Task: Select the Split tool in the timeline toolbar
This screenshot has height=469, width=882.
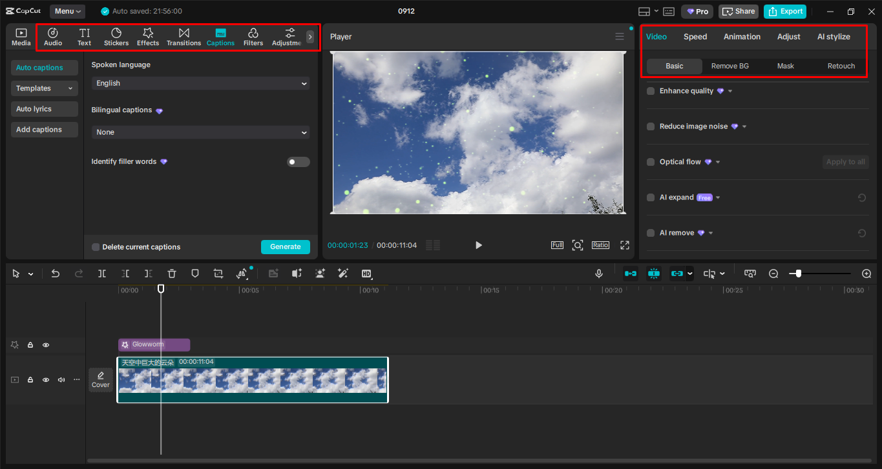Action: [101, 274]
